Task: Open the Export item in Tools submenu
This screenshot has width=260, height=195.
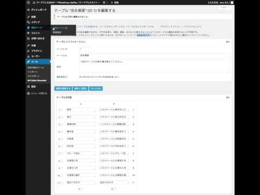Action: click(33, 76)
